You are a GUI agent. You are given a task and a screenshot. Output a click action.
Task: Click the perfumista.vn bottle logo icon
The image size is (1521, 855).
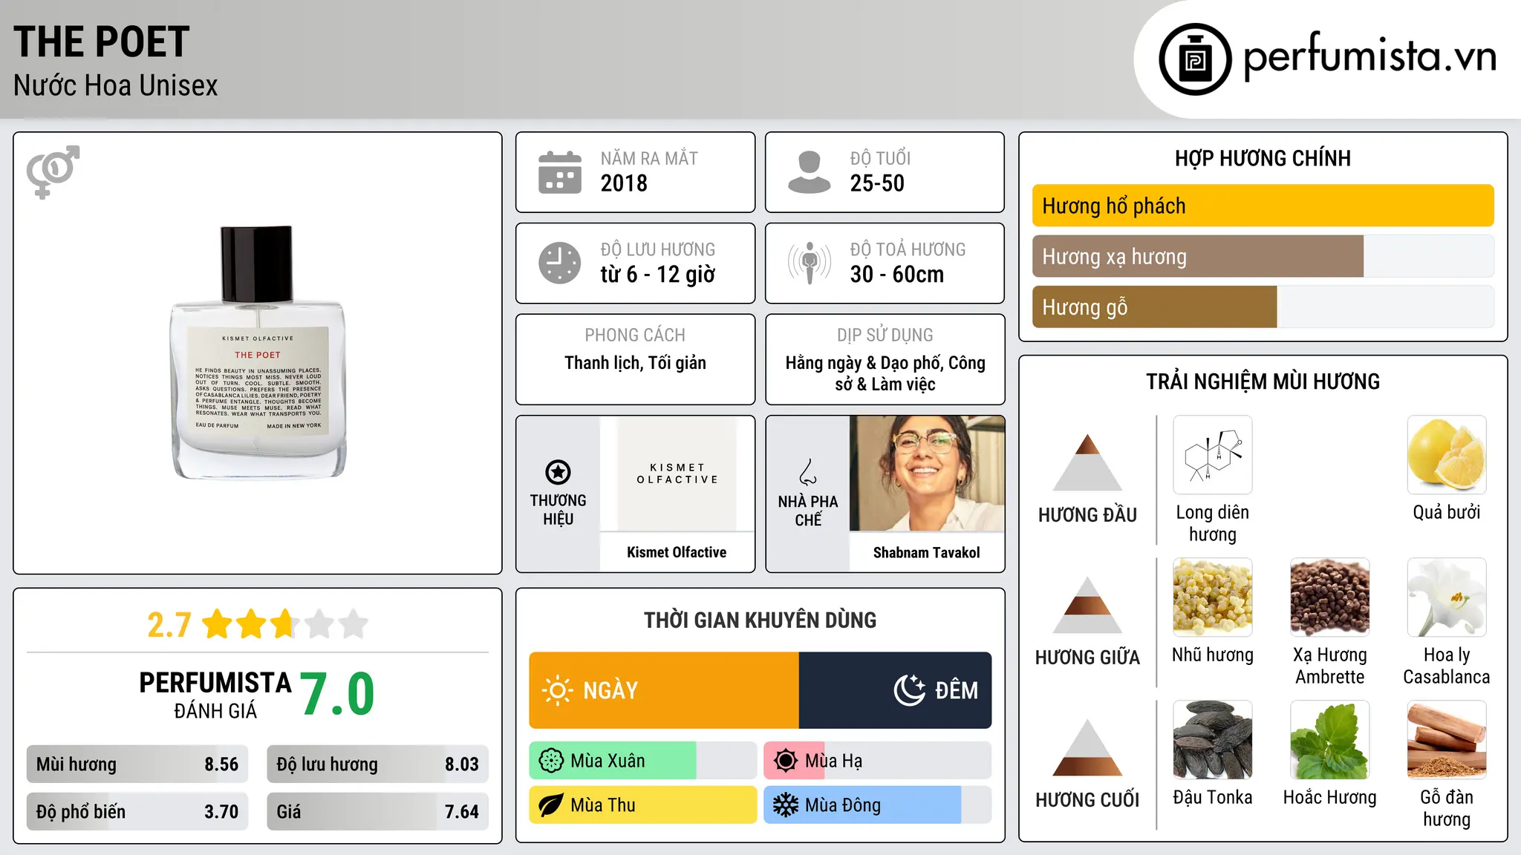pos(1195,59)
